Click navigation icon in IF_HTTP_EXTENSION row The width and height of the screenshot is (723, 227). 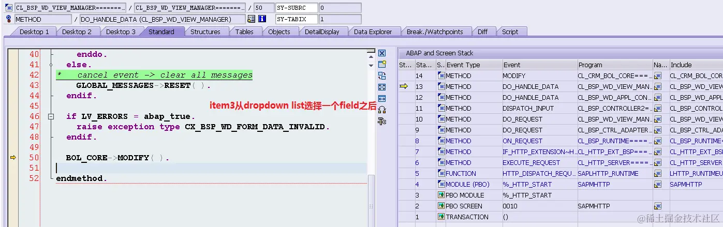point(658,152)
